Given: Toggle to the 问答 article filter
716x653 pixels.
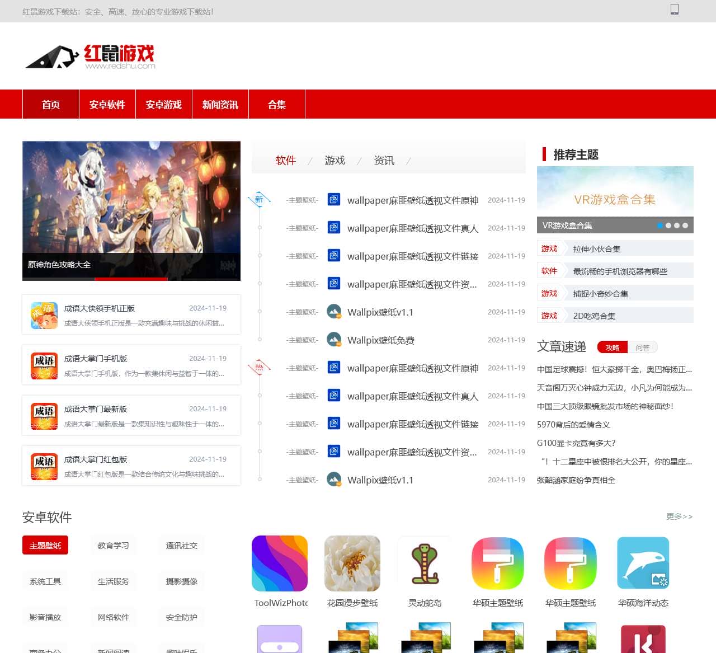Looking at the screenshot, I should point(643,347).
